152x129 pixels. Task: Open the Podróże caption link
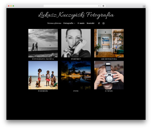coord(43,91)
